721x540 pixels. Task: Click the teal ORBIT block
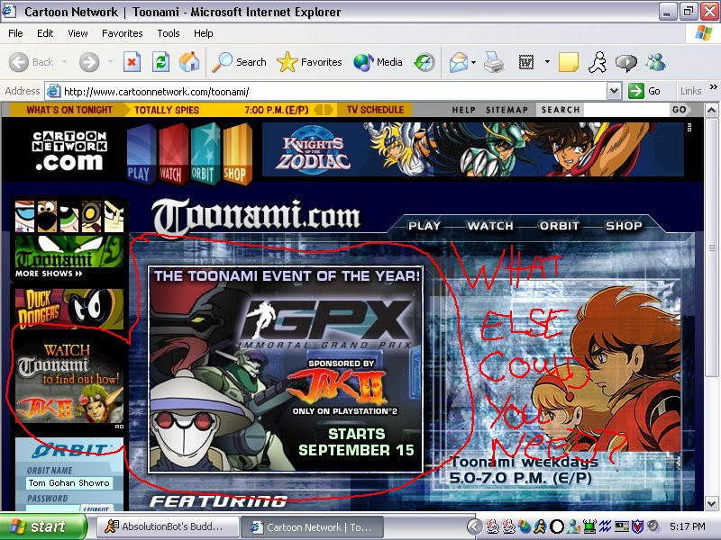pos(205,154)
